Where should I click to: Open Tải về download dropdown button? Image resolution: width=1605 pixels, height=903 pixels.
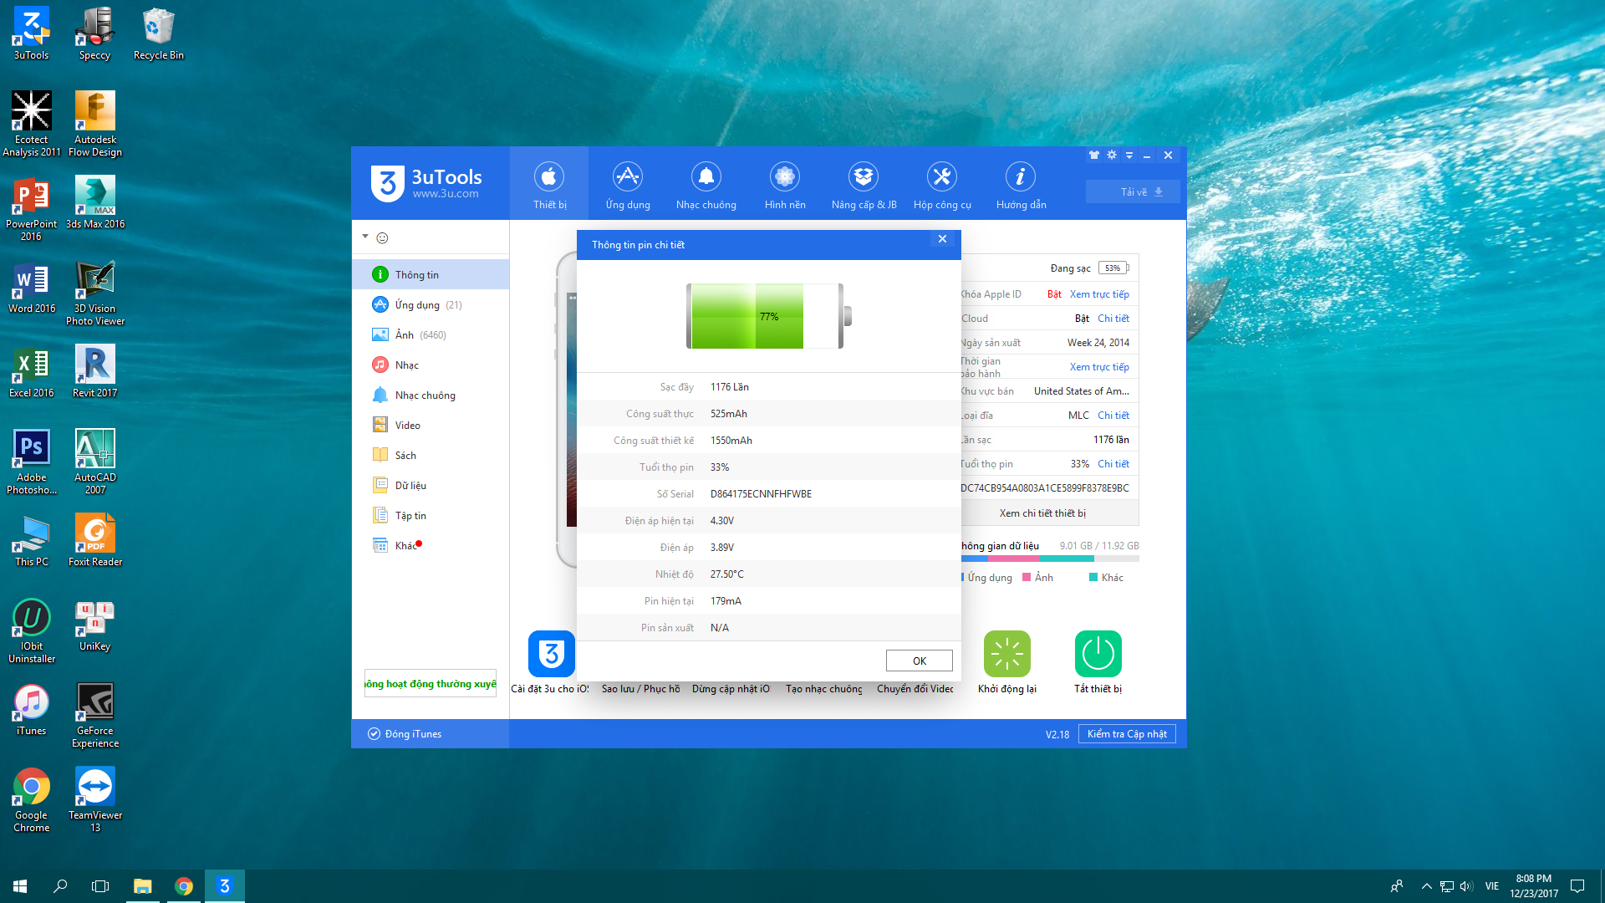coord(1133,191)
